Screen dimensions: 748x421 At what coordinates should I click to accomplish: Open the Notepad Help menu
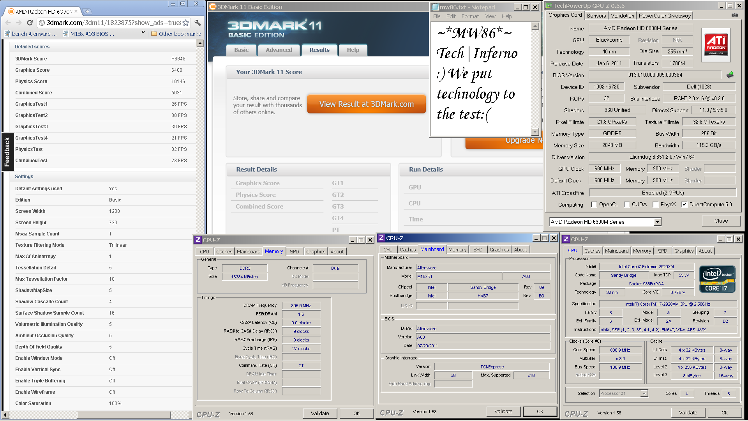507,16
